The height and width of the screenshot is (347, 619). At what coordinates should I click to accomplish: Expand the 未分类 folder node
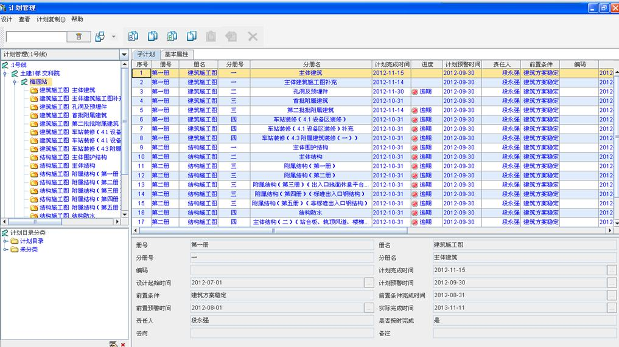5,249
